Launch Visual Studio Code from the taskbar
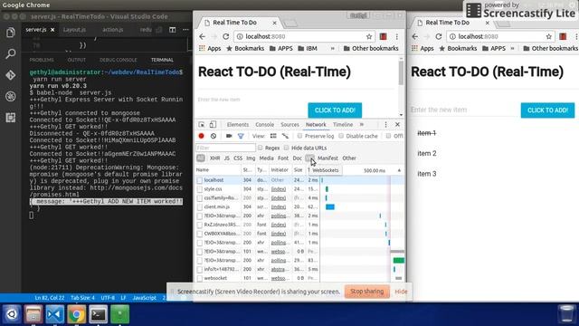This screenshot has width=579, height=326. (x=54, y=314)
